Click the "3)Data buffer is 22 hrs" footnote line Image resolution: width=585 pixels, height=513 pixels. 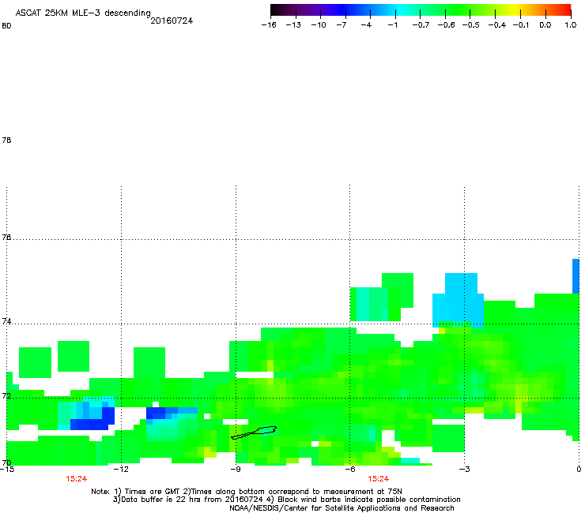[x=286, y=500]
